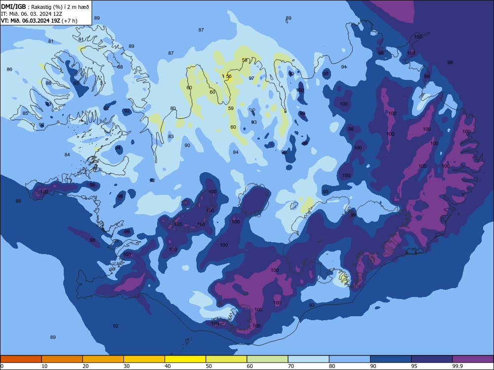Viewport: 494px width, 370px height.
Task: Pick the amber 20–30 legend swatch
Action: point(103,359)
